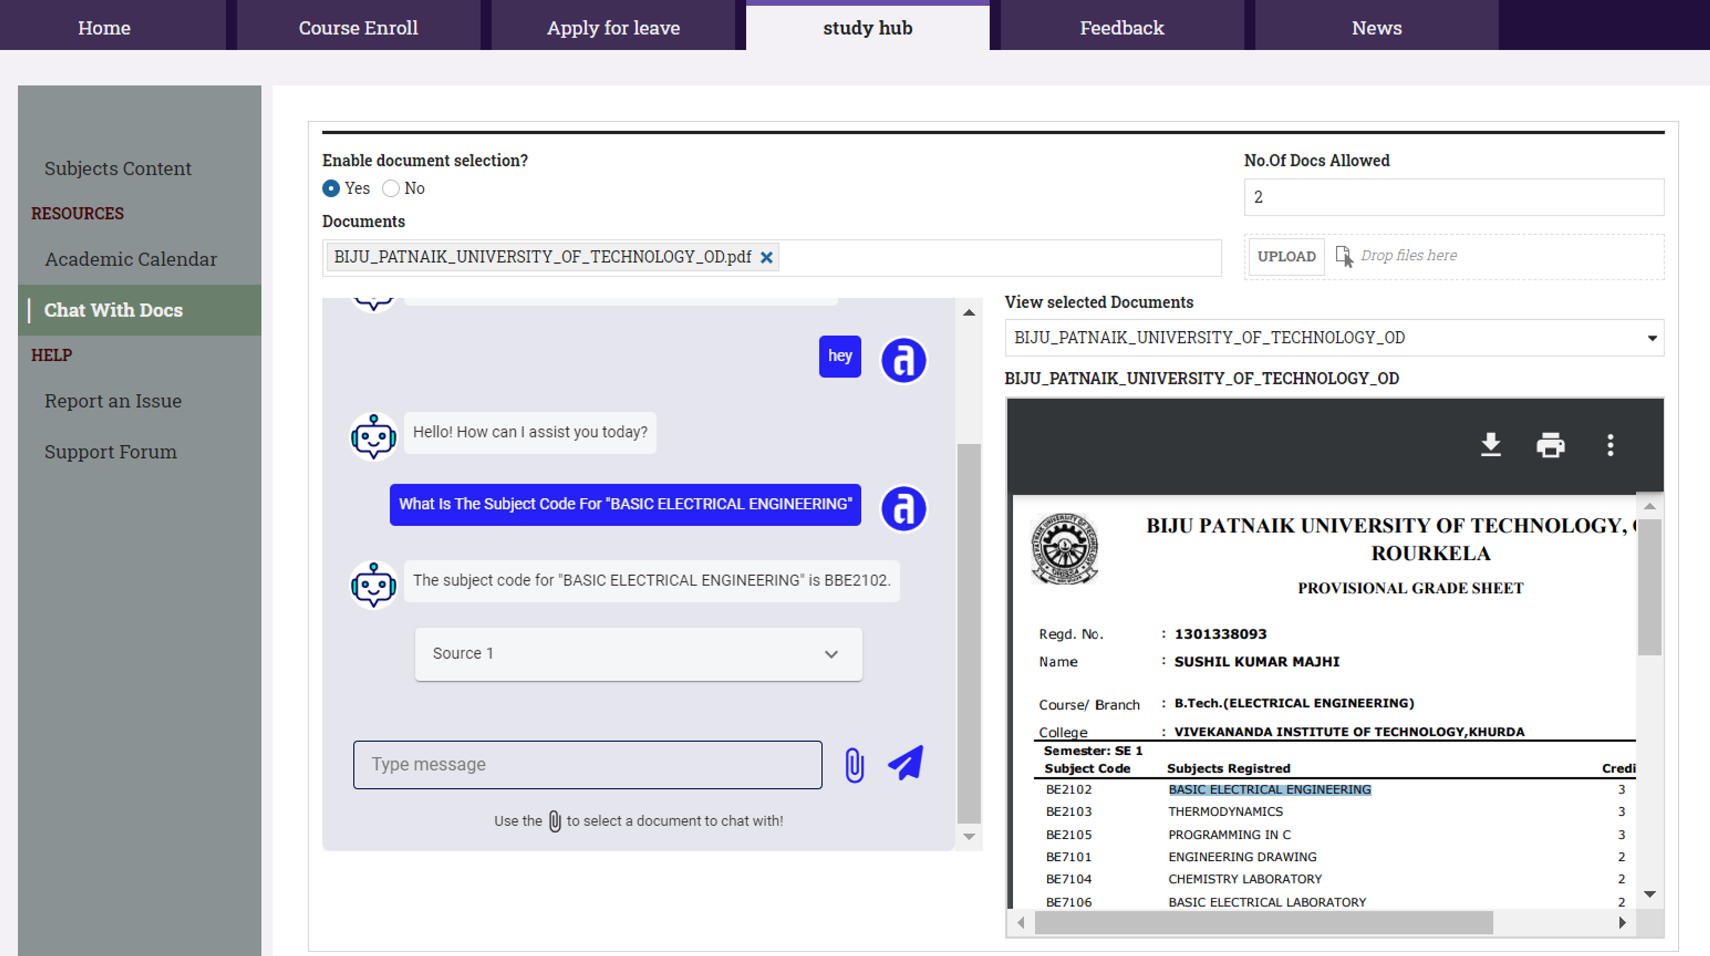Viewport: 1710px width, 956px height.
Task: Click VIVEKANANDA INSTITUTE OF TECHNOLOGY,KHURDA text
Action: (x=1349, y=732)
